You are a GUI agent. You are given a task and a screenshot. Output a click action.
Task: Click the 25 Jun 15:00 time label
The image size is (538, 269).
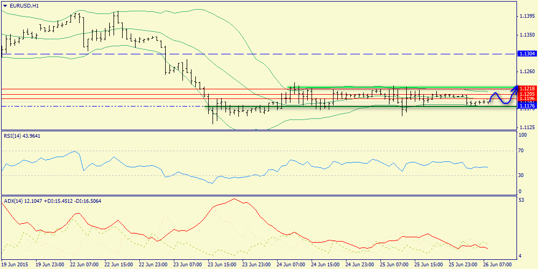tap(428, 265)
